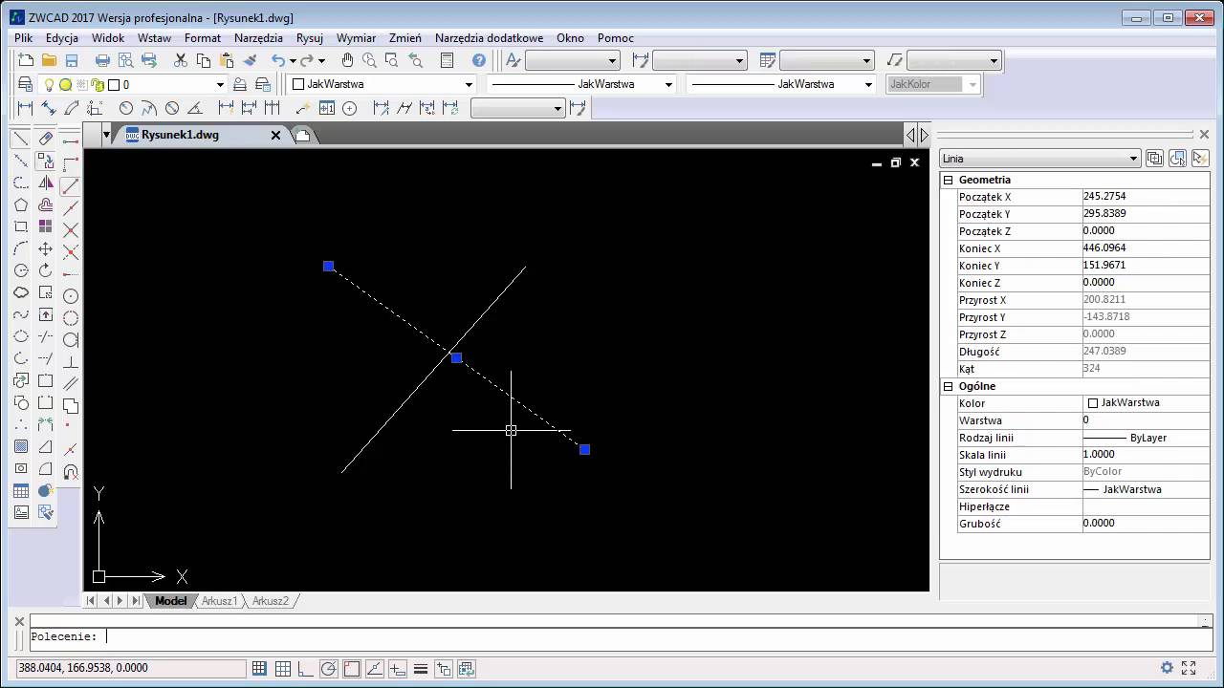Image resolution: width=1224 pixels, height=688 pixels.
Task: Select the Line draw tool
Action: tap(20, 139)
